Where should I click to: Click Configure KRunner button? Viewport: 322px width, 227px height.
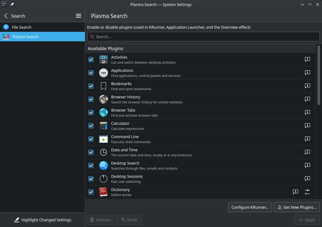(250, 207)
